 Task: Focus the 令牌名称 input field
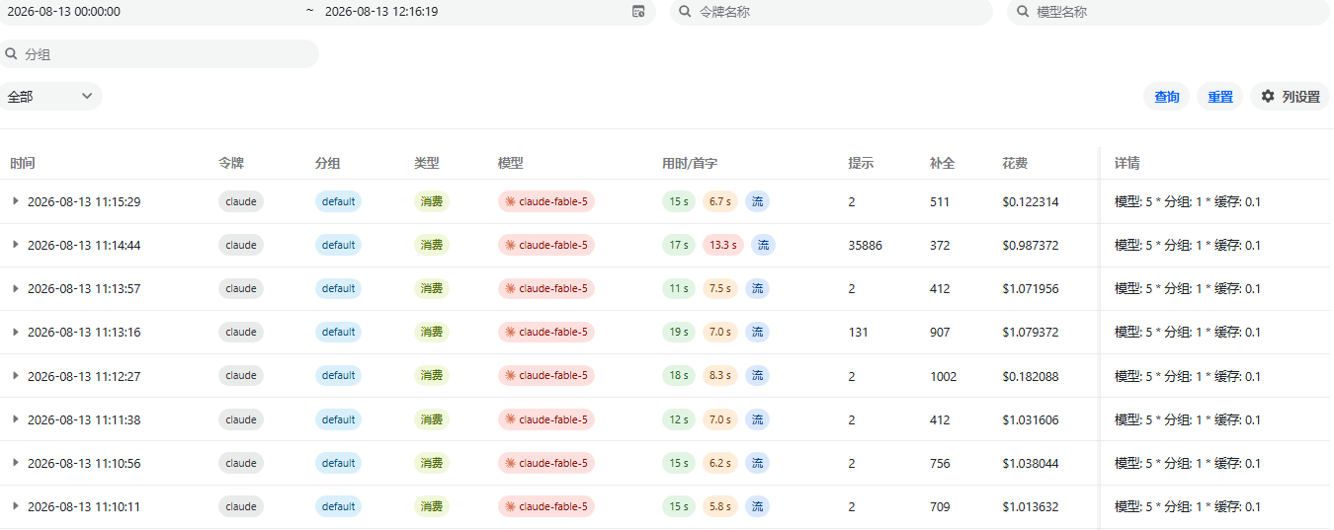pos(831,12)
